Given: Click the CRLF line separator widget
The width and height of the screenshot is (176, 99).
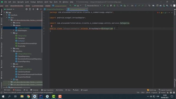Looking at the screenshot, I should coord(143,93).
